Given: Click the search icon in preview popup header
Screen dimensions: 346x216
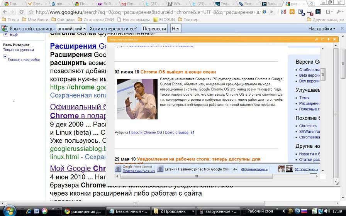Looking at the screenshot, I should tap(316, 39).
